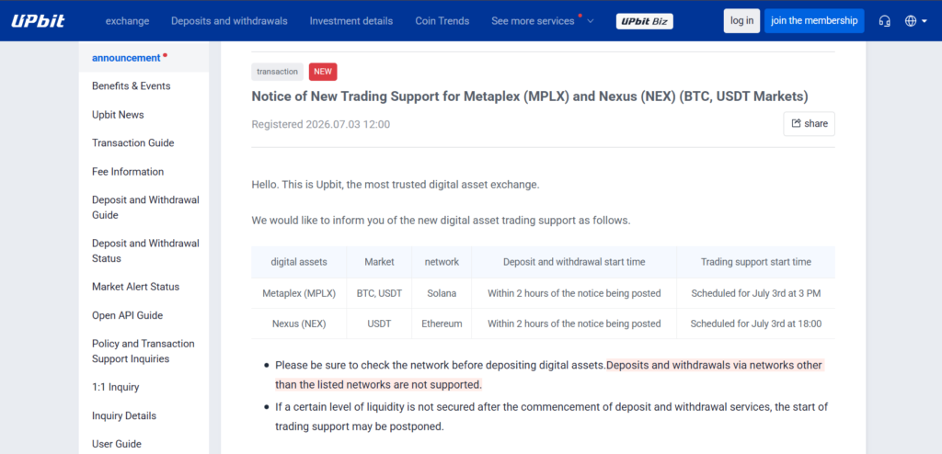Open the customer support headset icon
Image resolution: width=942 pixels, height=454 pixels.
pos(884,21)
